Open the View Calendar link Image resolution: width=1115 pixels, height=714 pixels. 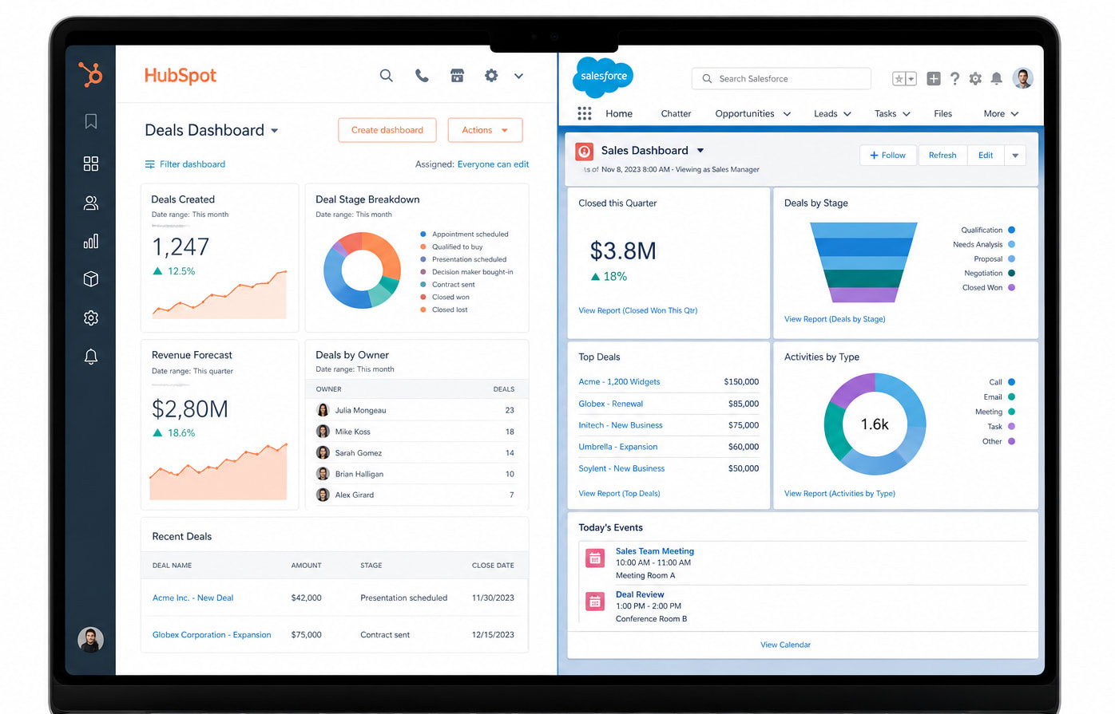[785, 645]
